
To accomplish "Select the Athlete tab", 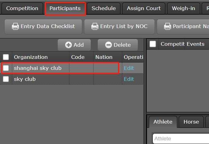I will click(x=163, y=122).
